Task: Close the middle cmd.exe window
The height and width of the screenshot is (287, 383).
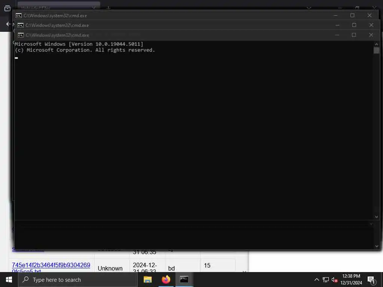Action: point(371,25)
